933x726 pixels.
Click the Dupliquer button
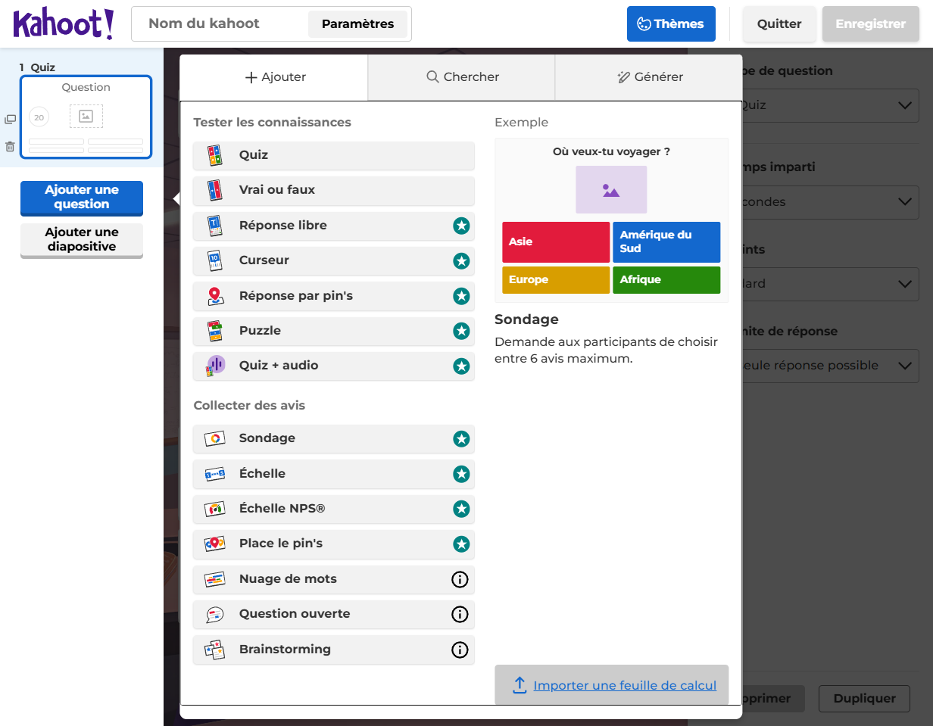(x=864, y=699)
